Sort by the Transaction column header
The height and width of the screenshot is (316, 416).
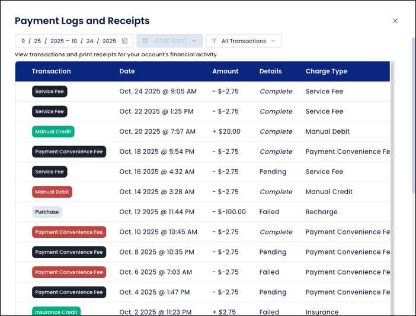[51, 71]
